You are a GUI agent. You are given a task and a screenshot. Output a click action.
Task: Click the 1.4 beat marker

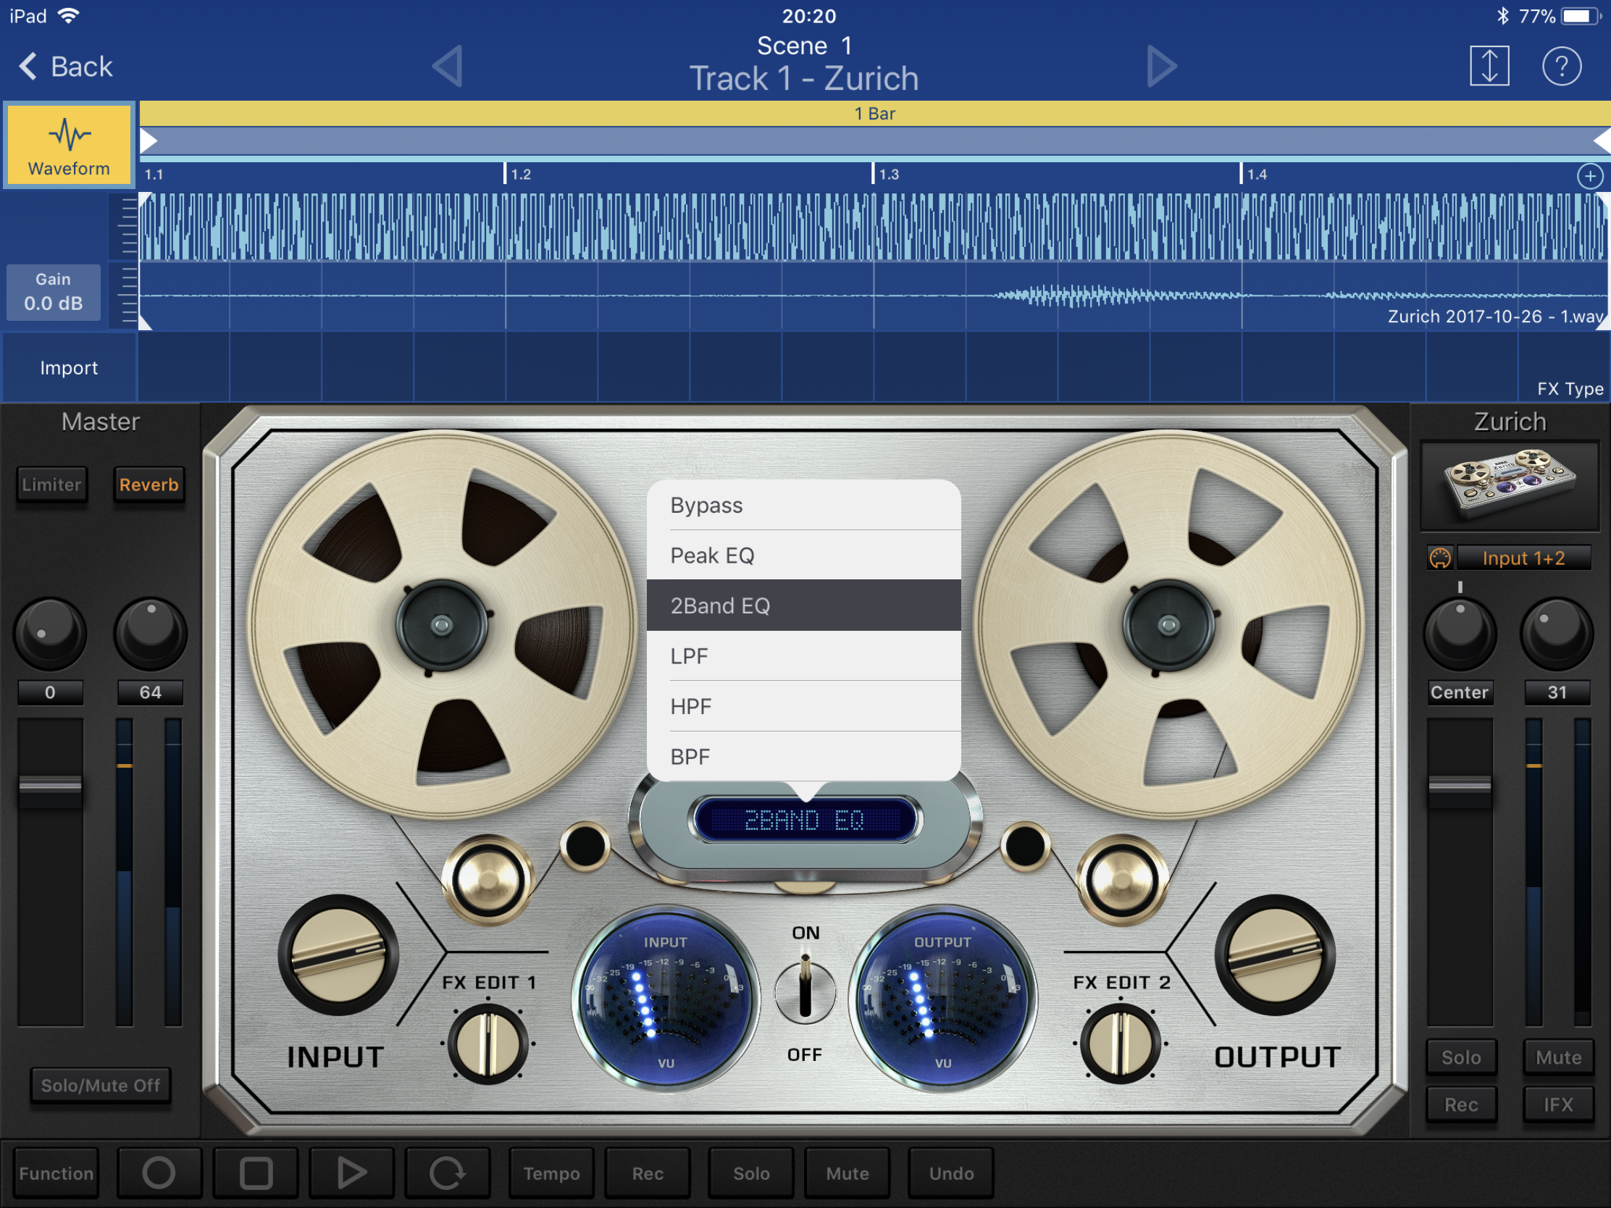[1253, 174]
